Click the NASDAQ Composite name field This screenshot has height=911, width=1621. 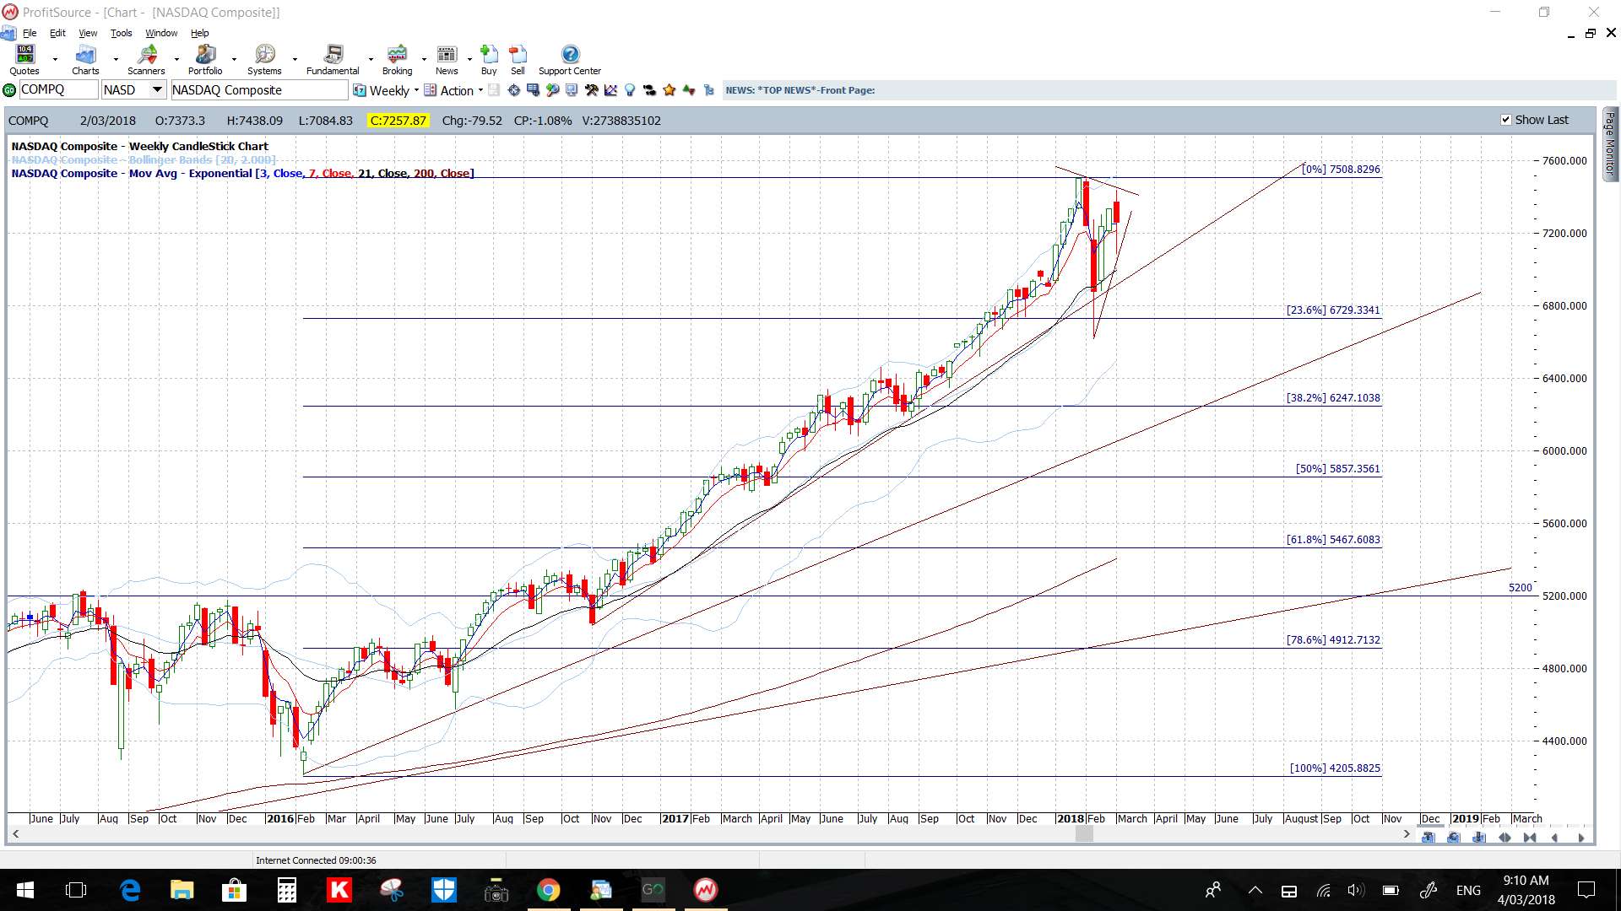(259, 90)
